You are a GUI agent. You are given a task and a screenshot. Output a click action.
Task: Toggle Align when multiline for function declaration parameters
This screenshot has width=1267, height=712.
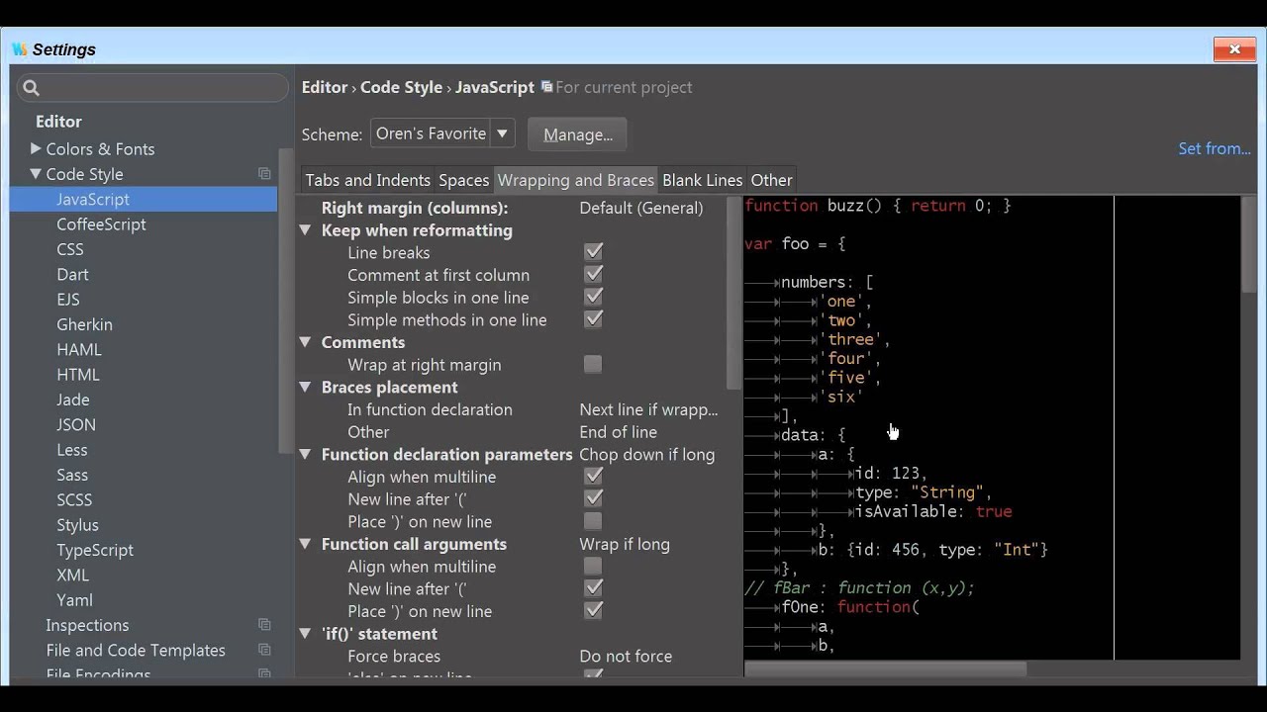click(x=593, y=476)
